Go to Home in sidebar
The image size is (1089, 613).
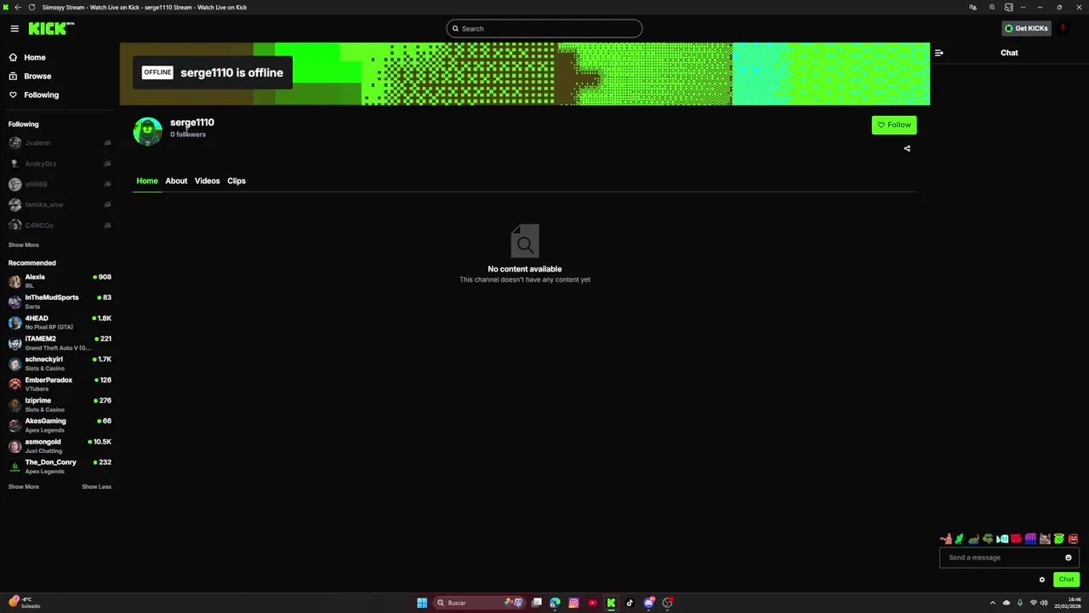34,57
